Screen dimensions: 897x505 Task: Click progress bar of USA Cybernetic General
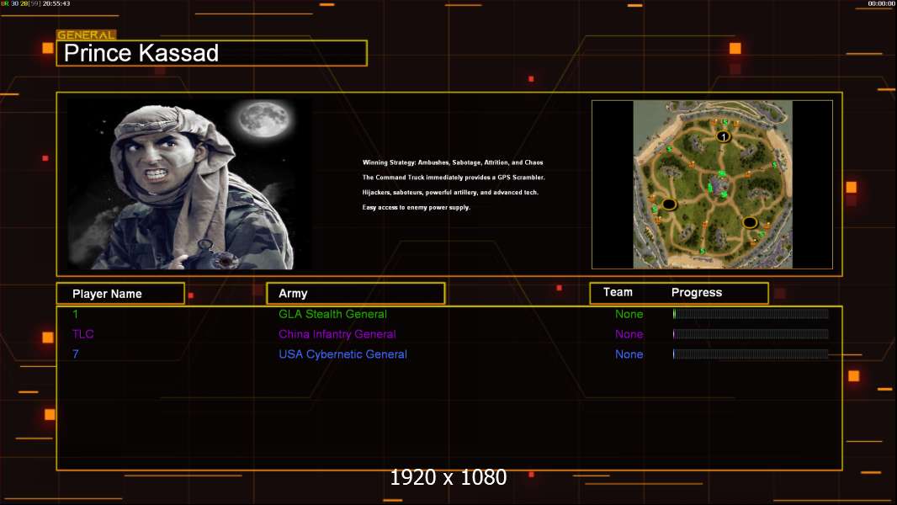(x=751, y=353)
